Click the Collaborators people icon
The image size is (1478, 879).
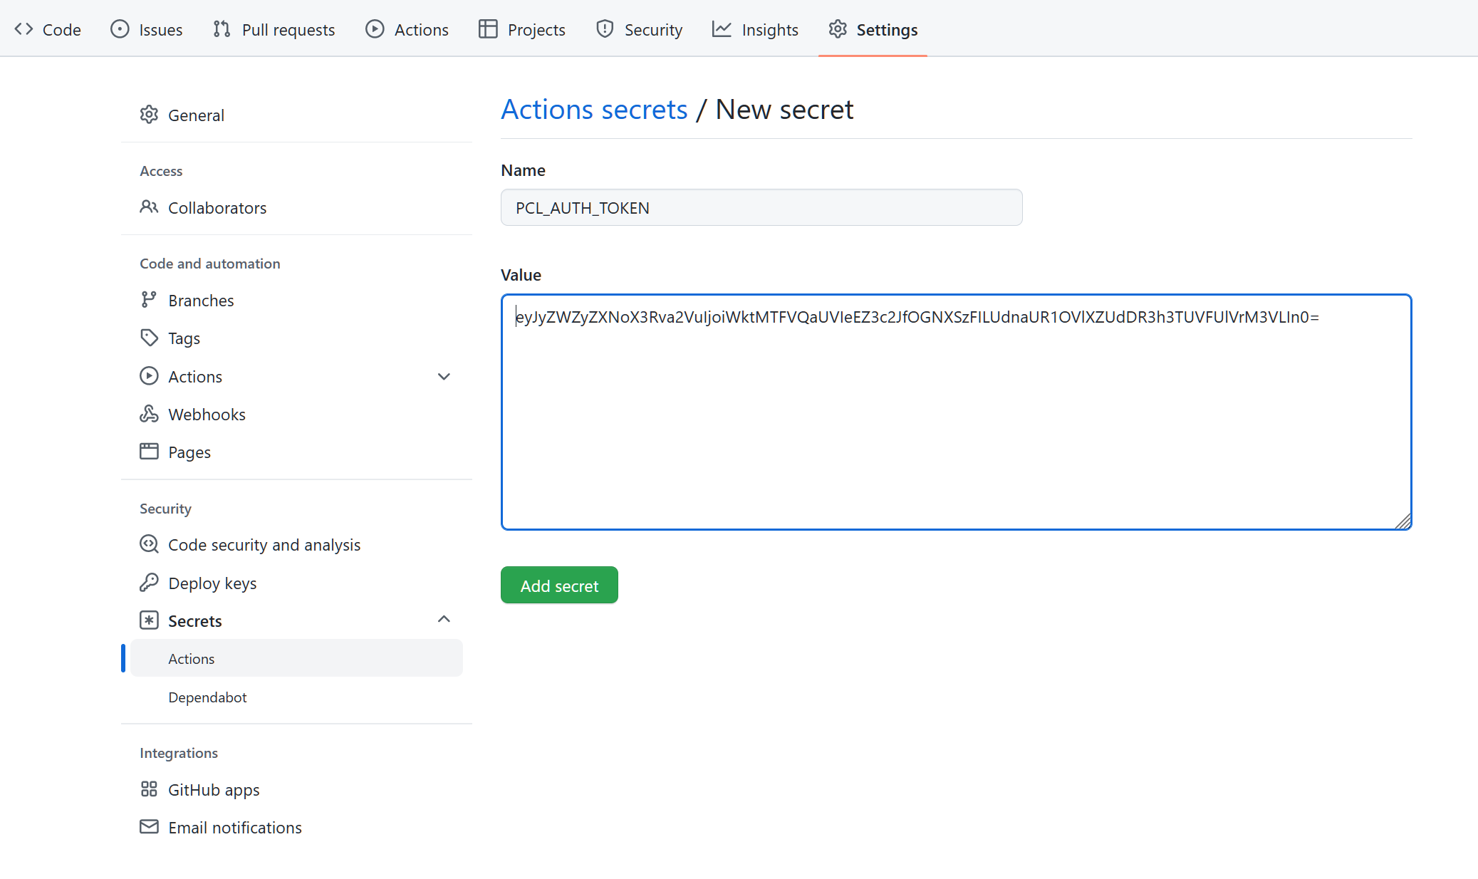[149, 207]
